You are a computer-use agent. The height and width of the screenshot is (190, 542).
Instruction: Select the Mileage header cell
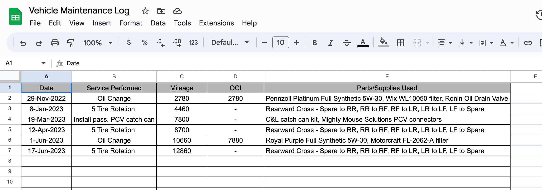[x=182, y=88]
